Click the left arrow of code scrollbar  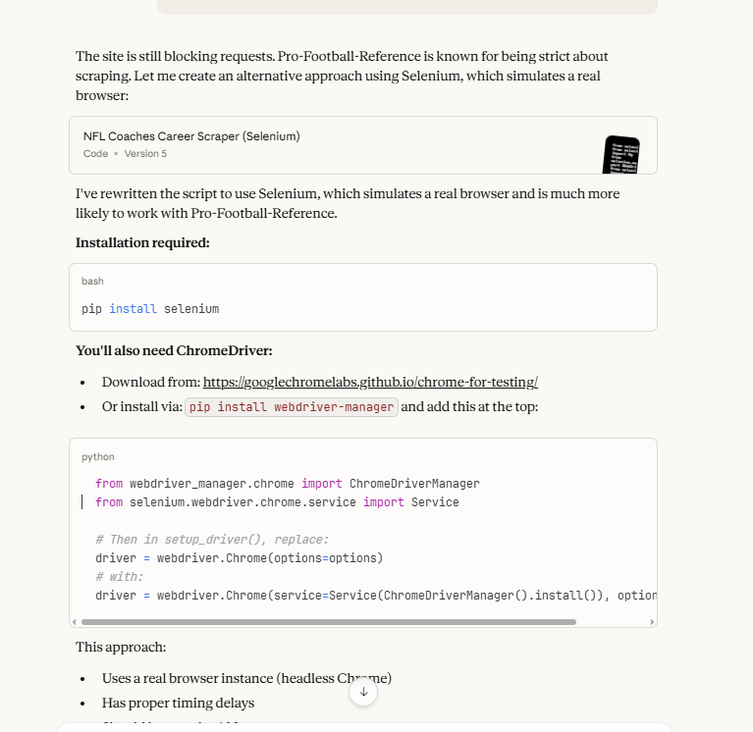click(75, 621)
